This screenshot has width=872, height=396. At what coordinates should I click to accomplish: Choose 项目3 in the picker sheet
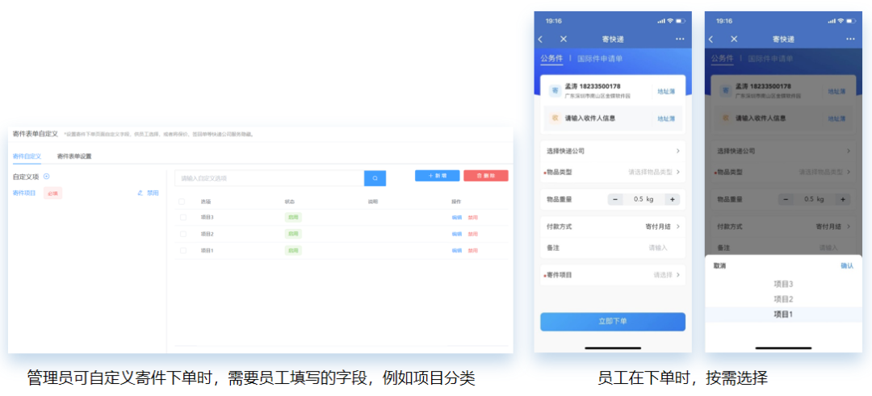(x=783, y=285)
